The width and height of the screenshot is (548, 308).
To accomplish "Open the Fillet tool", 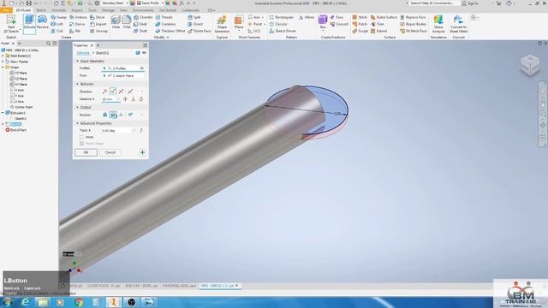I will [x=127, y=22].
